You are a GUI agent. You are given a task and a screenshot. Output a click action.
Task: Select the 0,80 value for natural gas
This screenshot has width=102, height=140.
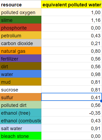[x=72, y=51]
